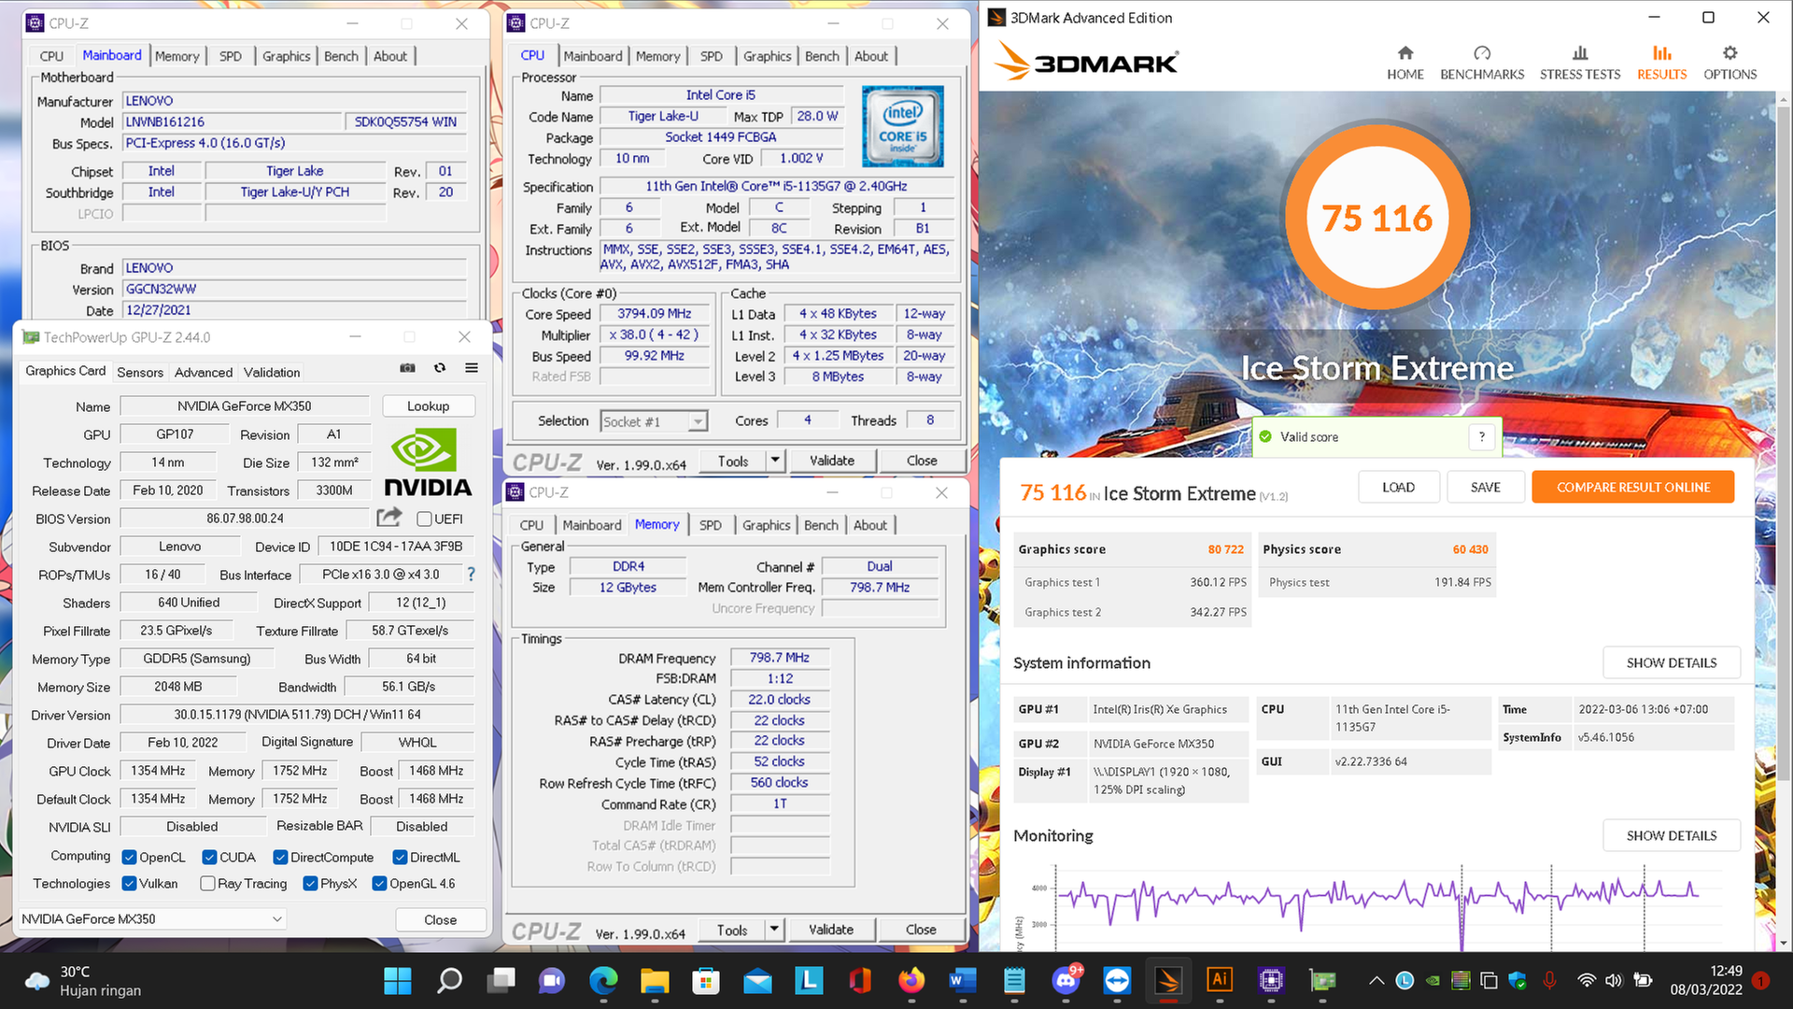Toggle OpenCL checkbox
Screen dimensions: 1793x1009
coord(130,857)
